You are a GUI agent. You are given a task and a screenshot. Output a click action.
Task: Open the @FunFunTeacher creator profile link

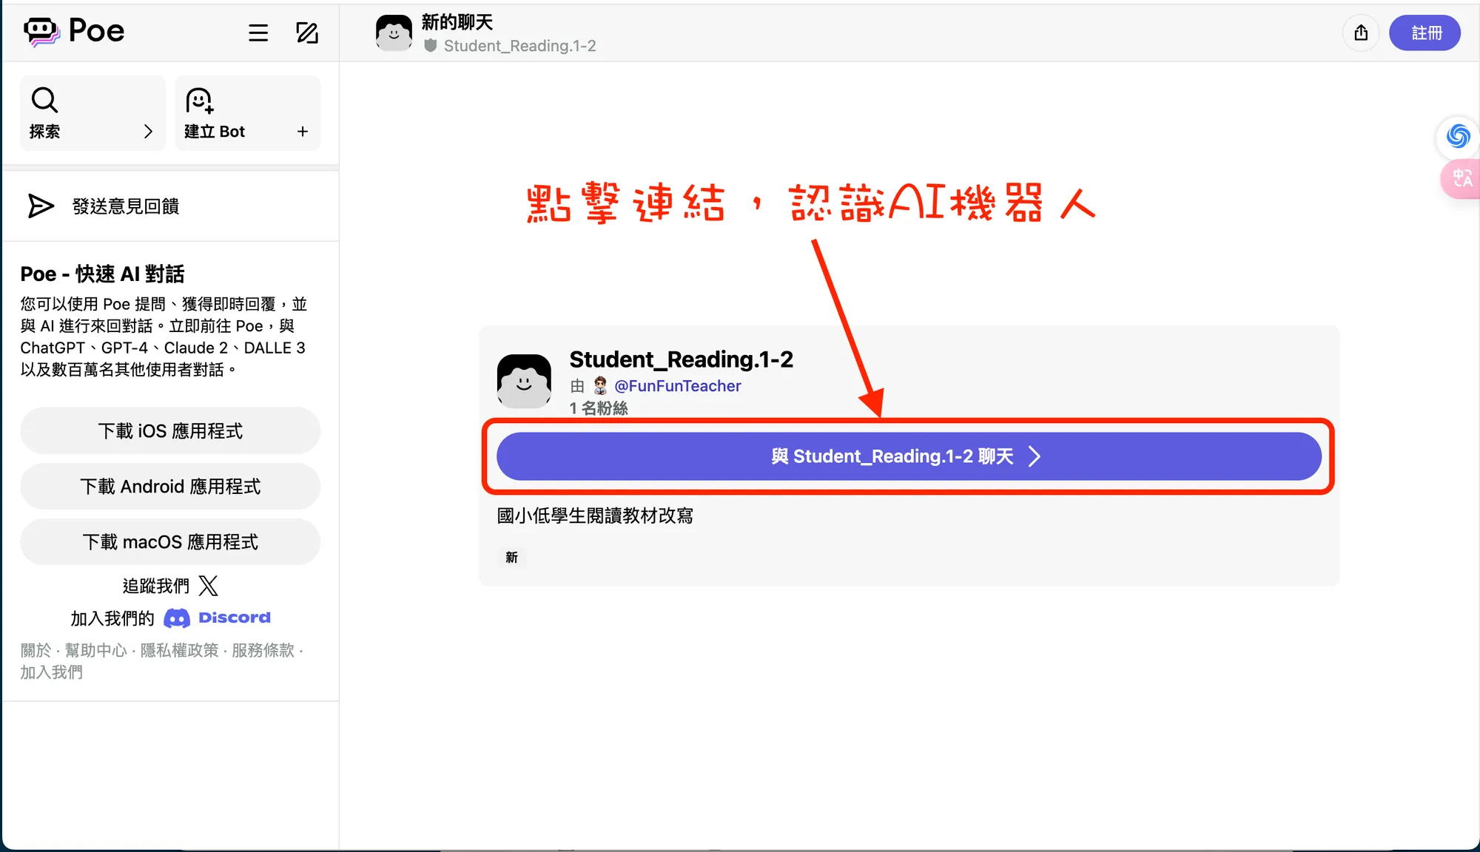point(677,386)
